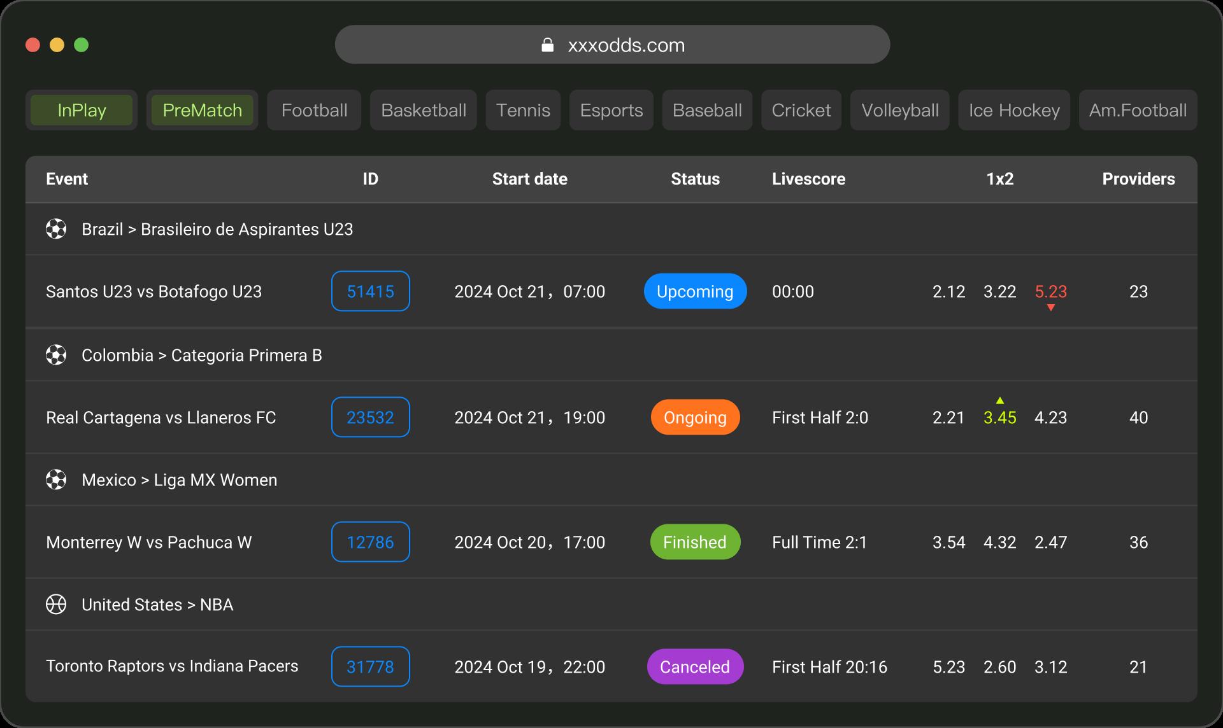Choose the Ice Hockey tab
Screen dimensions: 1223x728
pos(1014,110)
